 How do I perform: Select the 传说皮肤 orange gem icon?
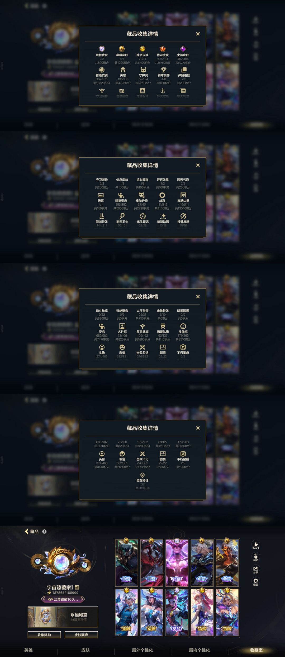[x=163, y=49]
